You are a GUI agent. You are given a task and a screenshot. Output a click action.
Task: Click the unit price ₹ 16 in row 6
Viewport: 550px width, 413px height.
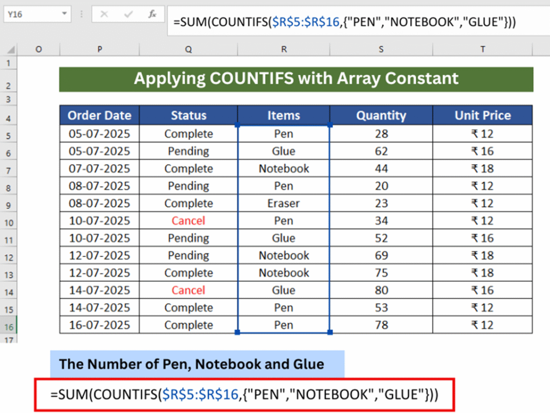pos(483,151)
